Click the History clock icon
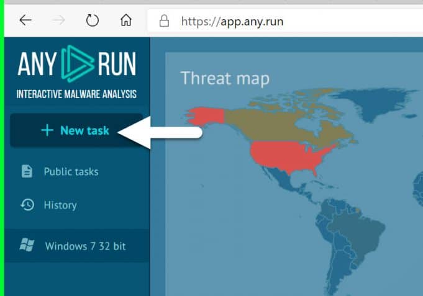Screen dimensions: 423x296 point(27,205)
